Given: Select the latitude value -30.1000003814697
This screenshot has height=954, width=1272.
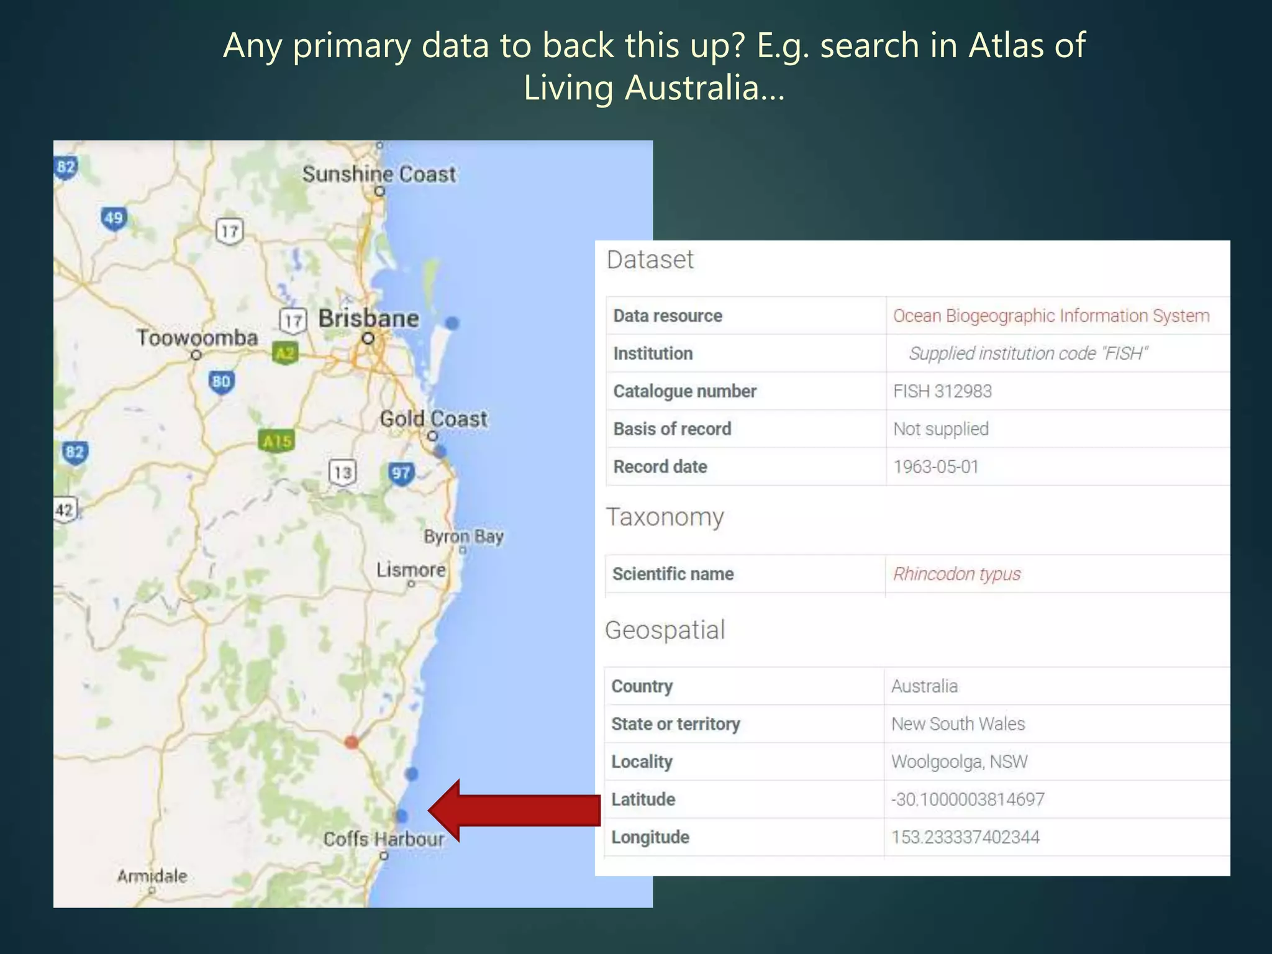Looking at the screenshot, I should tap(968, 799).
